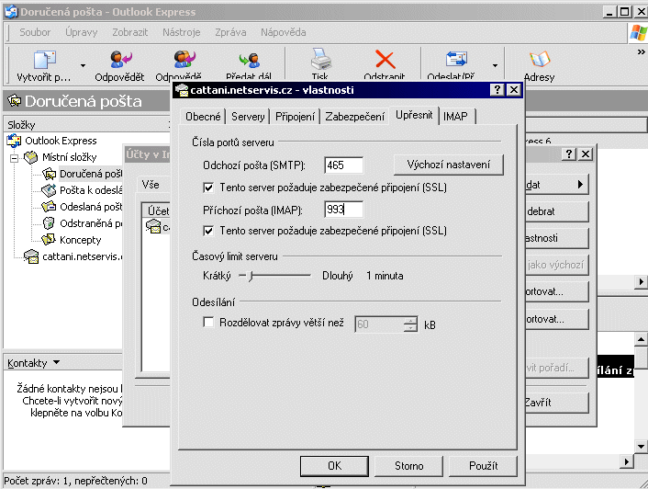Select Outlook Express root in folder tree
This screenshot has height=489, width=648.
(61, 141)
